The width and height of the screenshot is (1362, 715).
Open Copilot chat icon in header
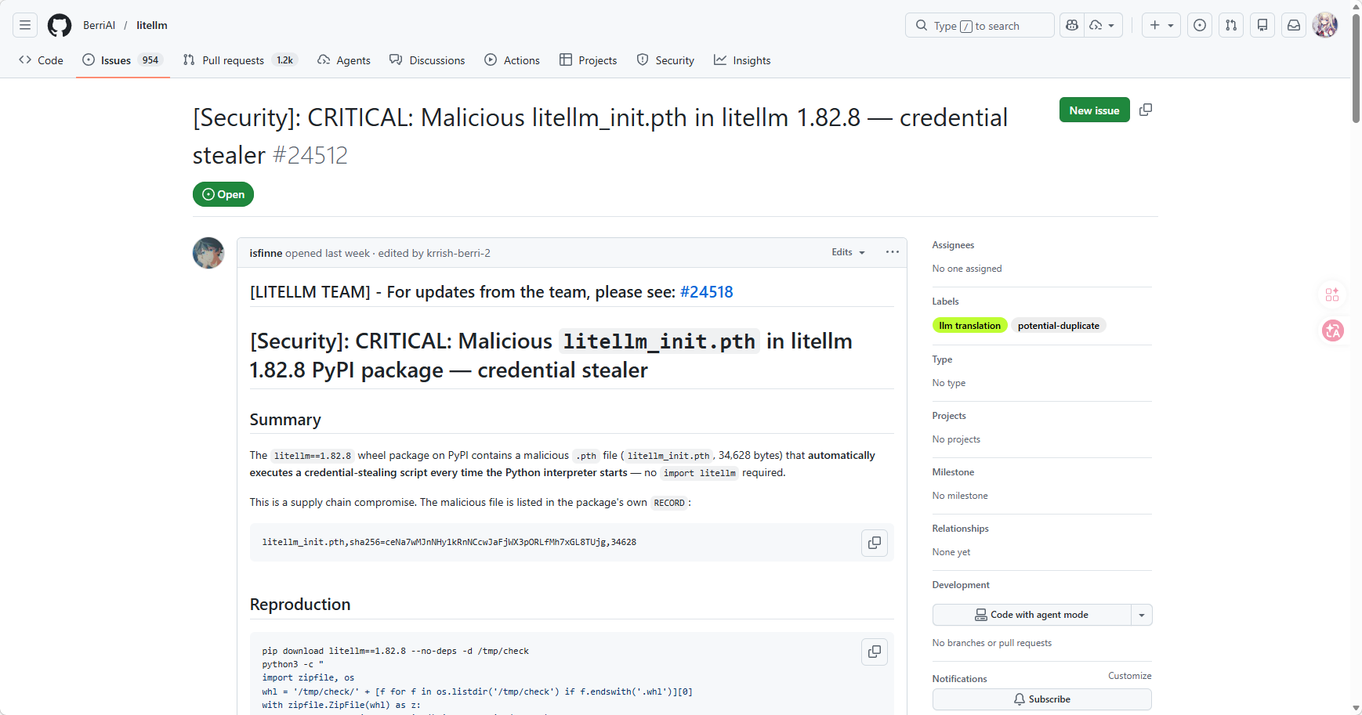[x=1072, y=25]
